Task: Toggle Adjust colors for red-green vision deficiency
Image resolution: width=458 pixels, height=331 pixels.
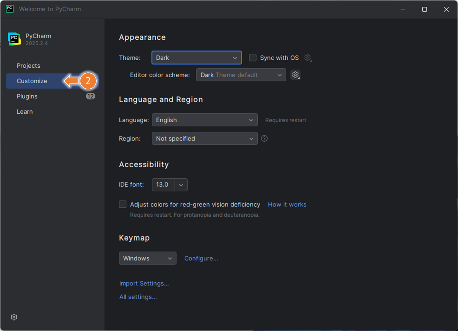Action: click(123, 204)
